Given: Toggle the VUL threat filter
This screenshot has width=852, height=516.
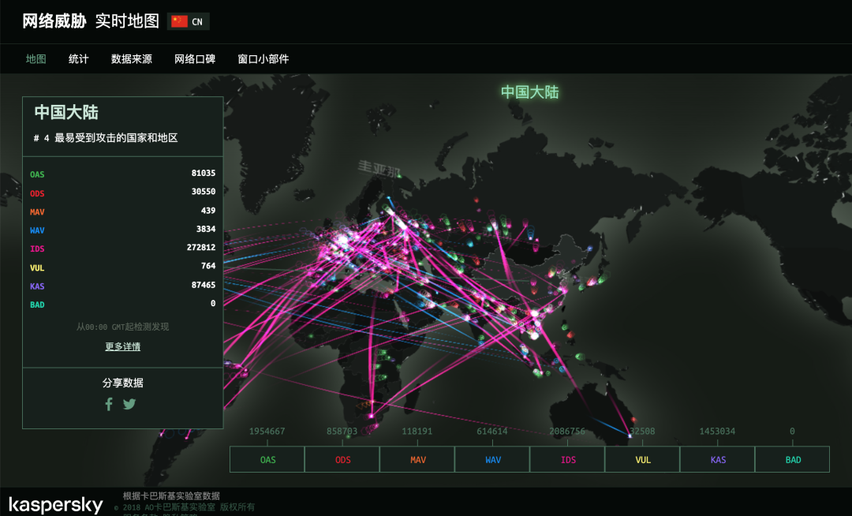Looking at the screenshot, I should tap(641, 458).
